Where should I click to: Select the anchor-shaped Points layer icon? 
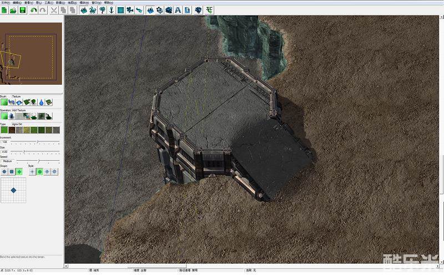(x=112, y=10)
